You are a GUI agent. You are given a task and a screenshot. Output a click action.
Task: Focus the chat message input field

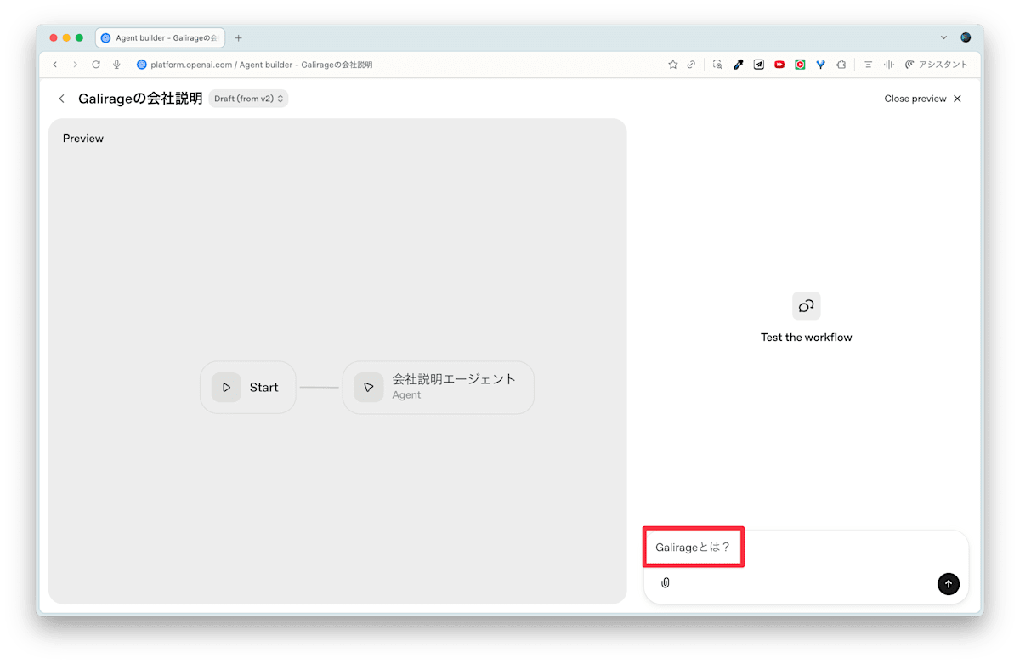tap(806, 548)
